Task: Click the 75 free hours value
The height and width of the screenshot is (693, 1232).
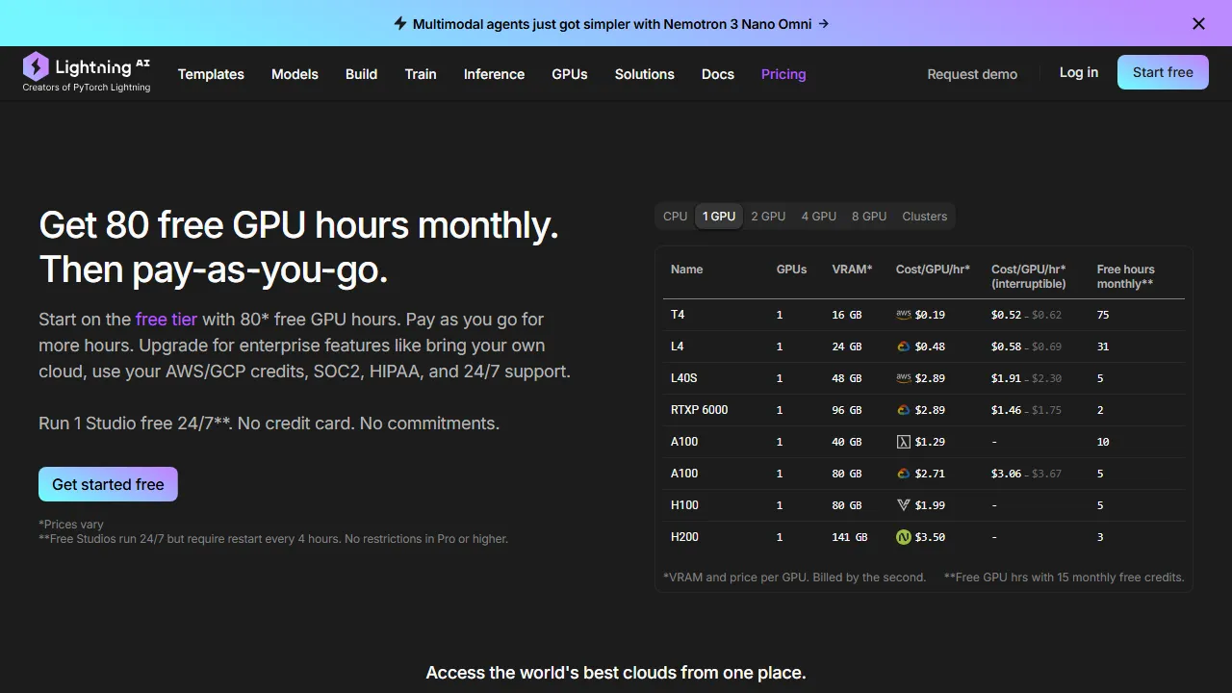Action: [1103, 315]
